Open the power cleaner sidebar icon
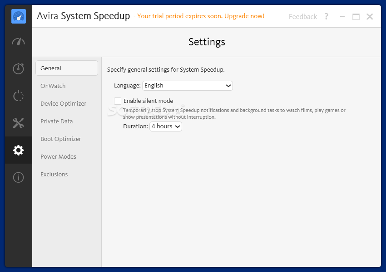 point(19,96)
